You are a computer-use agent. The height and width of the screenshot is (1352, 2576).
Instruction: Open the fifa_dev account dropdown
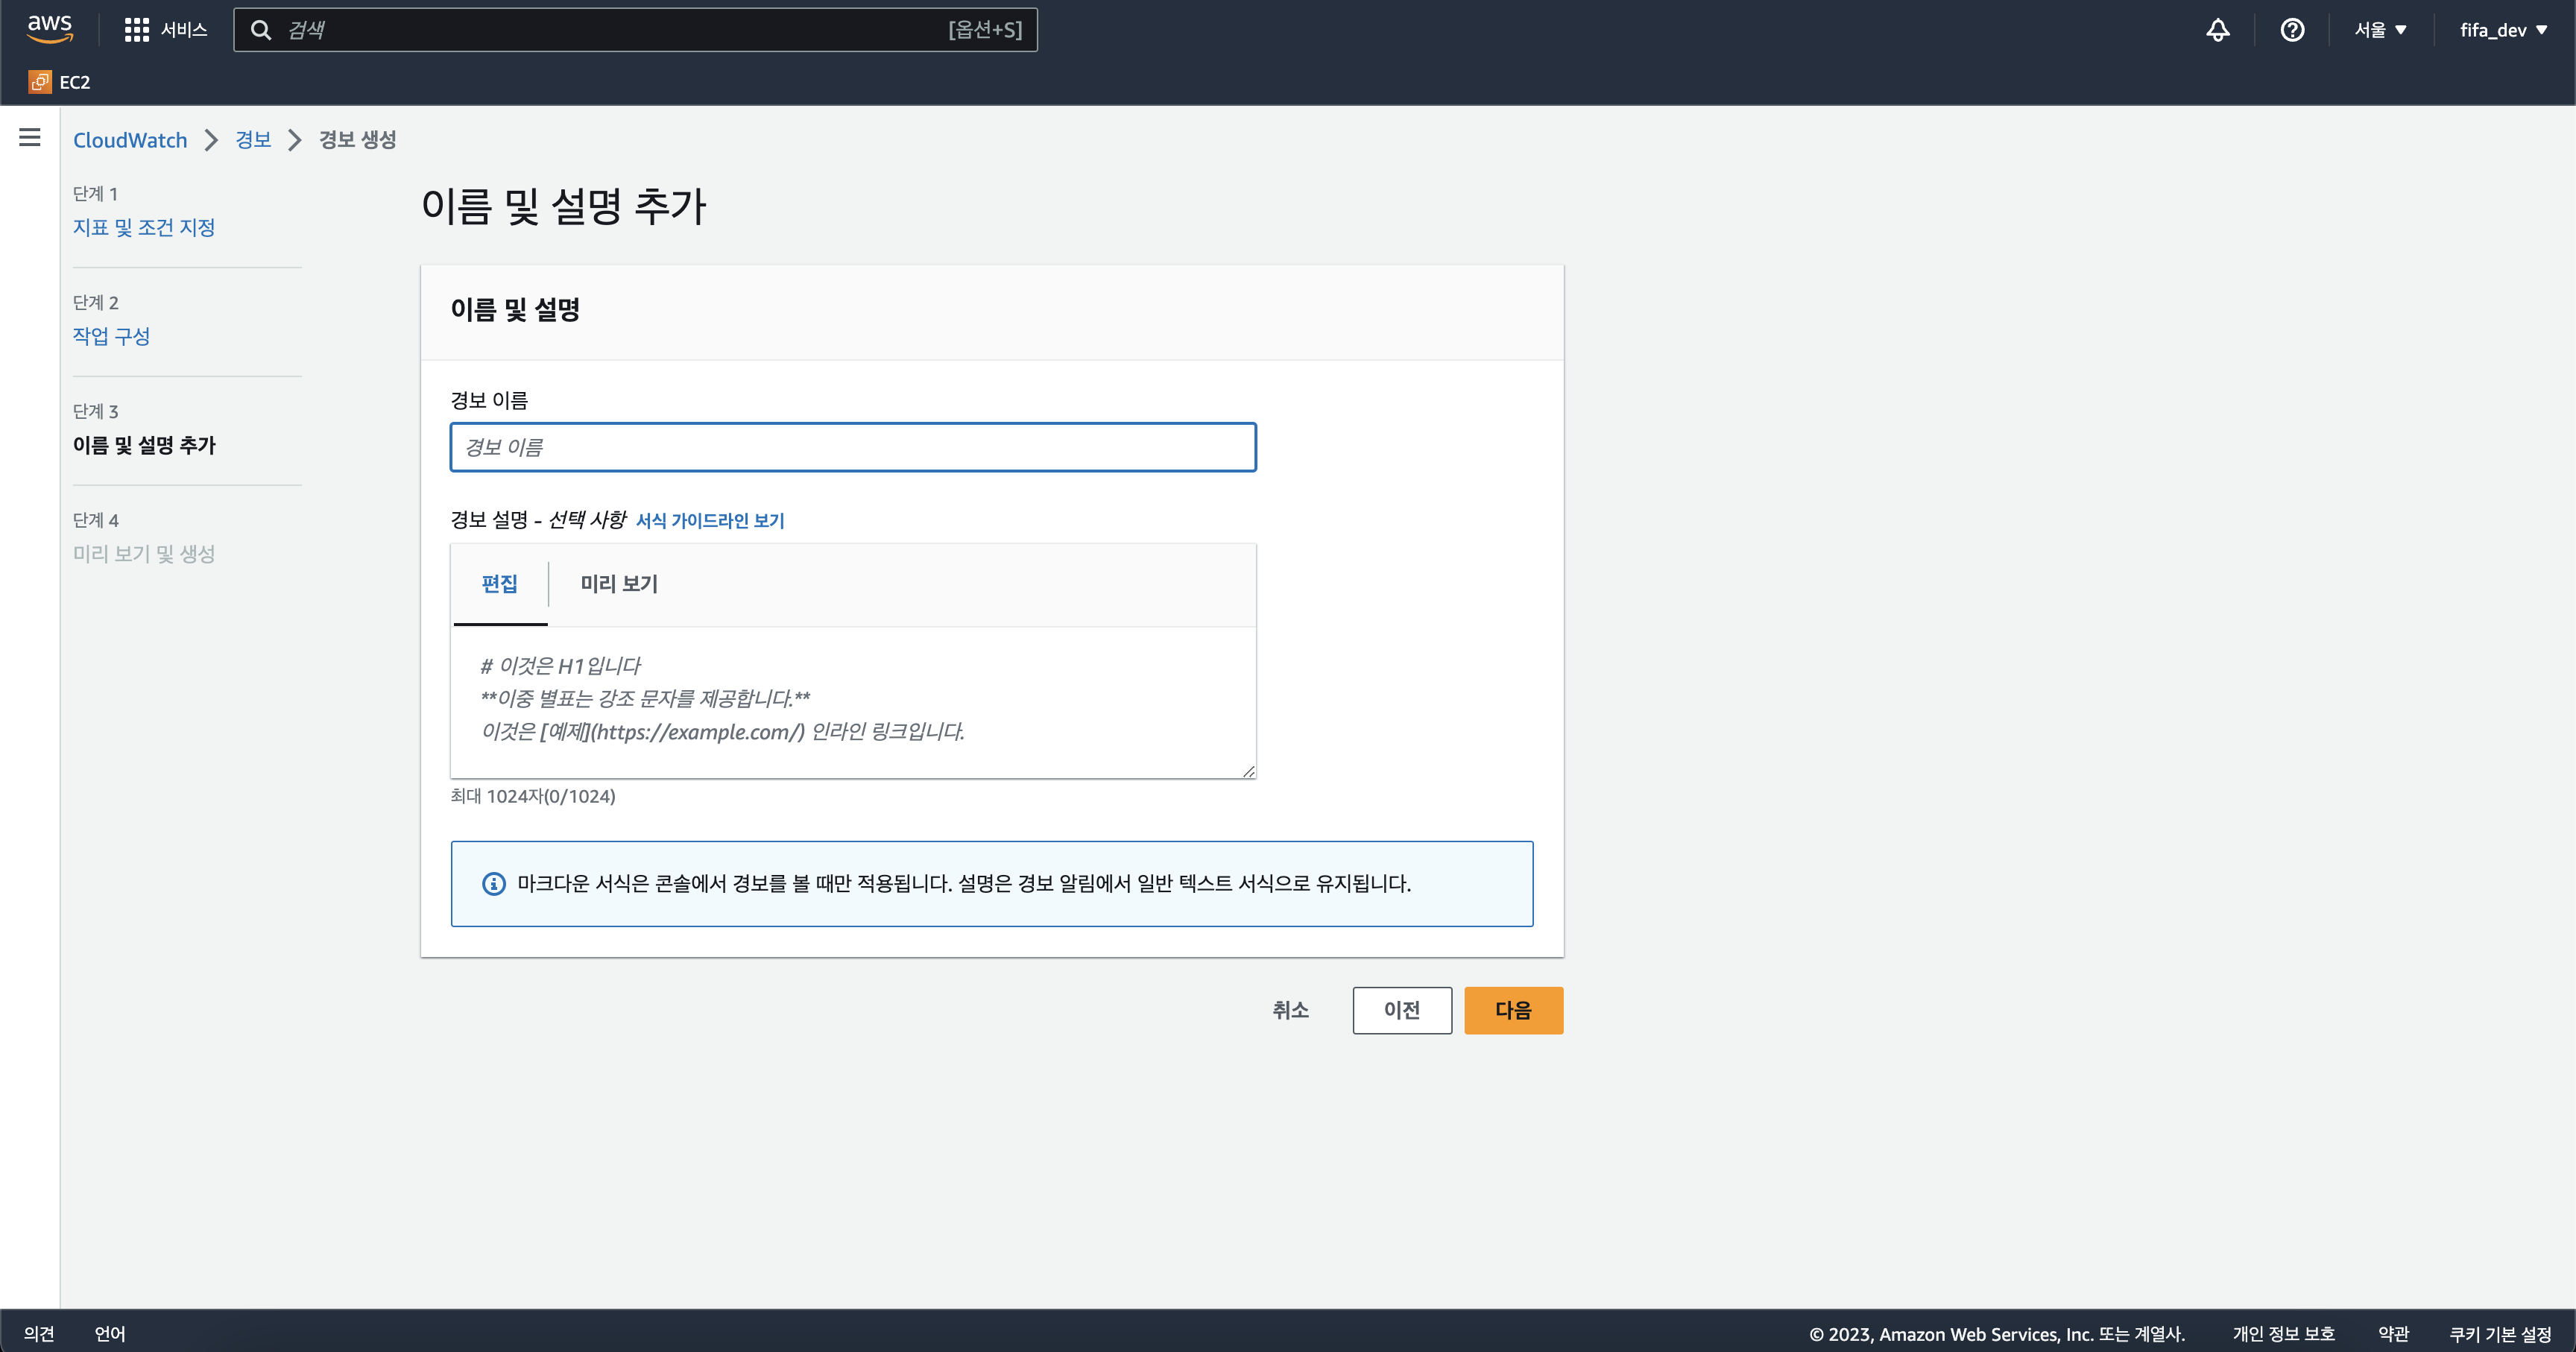coord(2503,30)
